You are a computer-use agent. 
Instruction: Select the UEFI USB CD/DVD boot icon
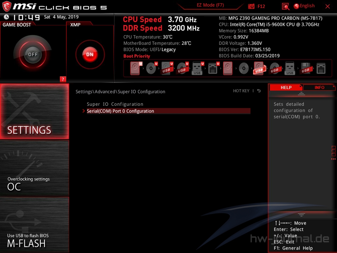pos(183,68)
